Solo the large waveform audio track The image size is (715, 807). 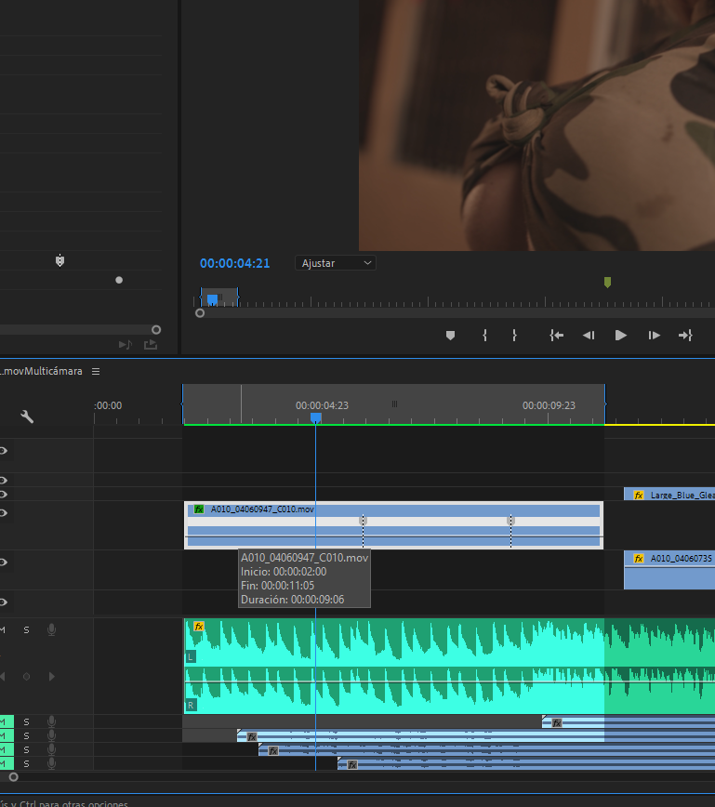click(26, 630)
